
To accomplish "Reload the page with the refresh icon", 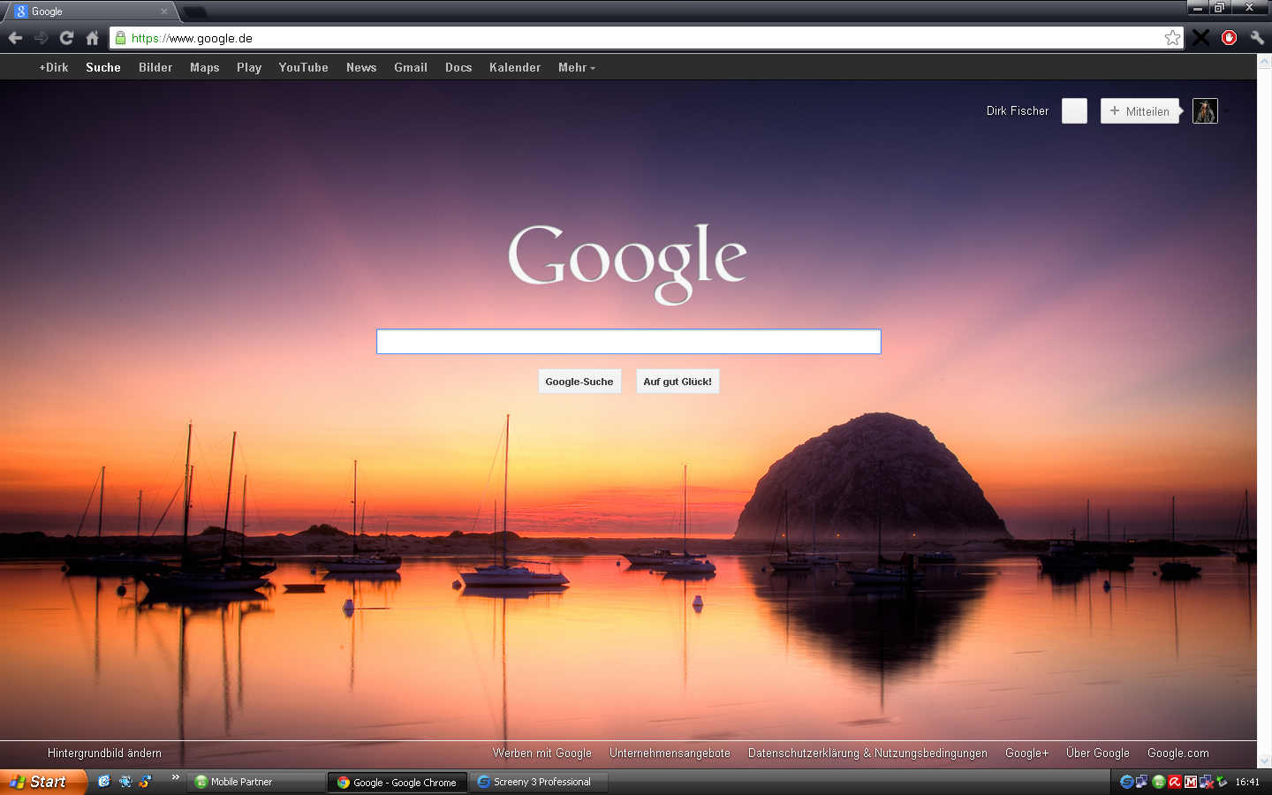I will point(66,38).
